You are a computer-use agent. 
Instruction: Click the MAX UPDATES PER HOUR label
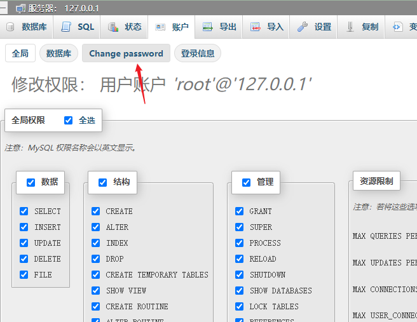385,262
